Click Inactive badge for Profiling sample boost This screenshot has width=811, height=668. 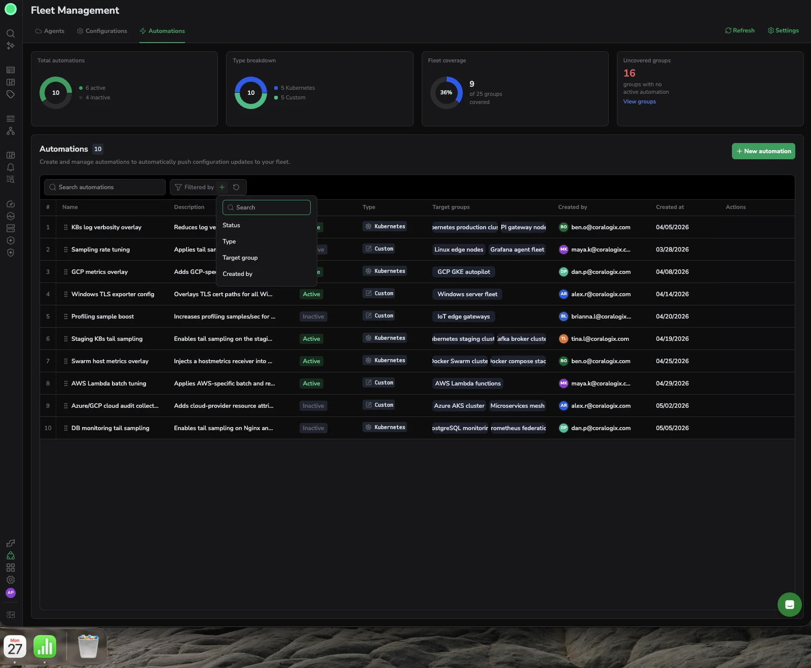pyautogui.click(x=313, y=317)
